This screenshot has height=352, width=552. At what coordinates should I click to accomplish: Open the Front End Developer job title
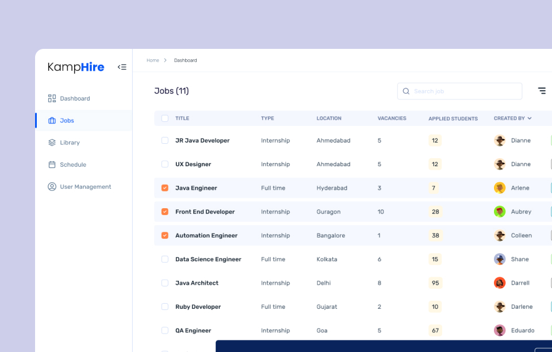click(205, 212)
